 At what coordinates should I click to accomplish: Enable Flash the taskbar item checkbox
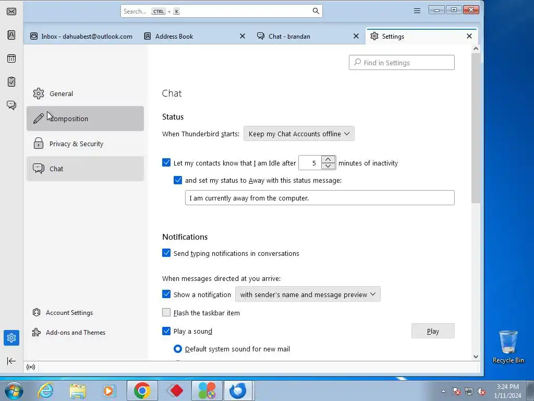coord(166,312)
